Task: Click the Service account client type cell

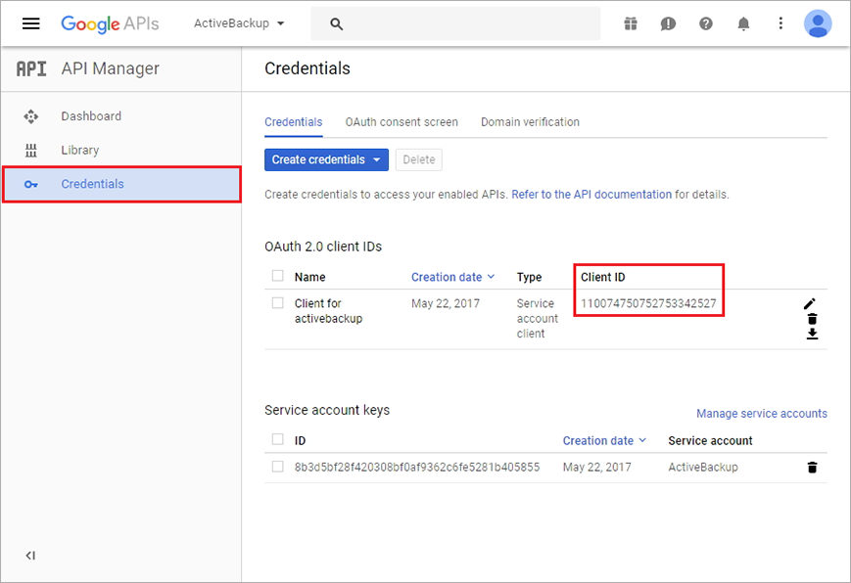Action: click(538, 318)
